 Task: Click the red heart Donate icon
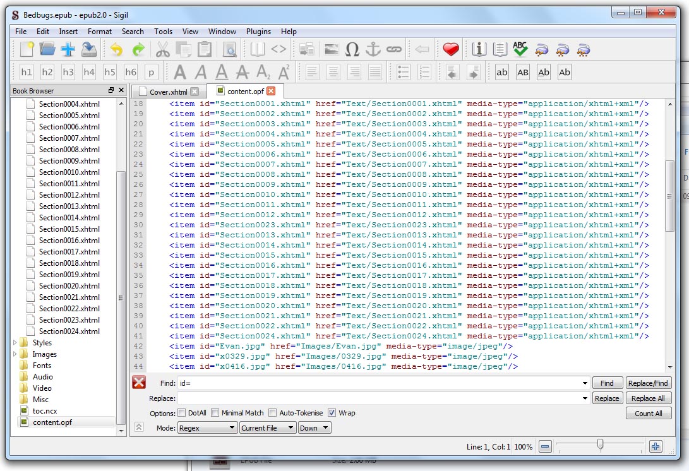pos(450,49)
